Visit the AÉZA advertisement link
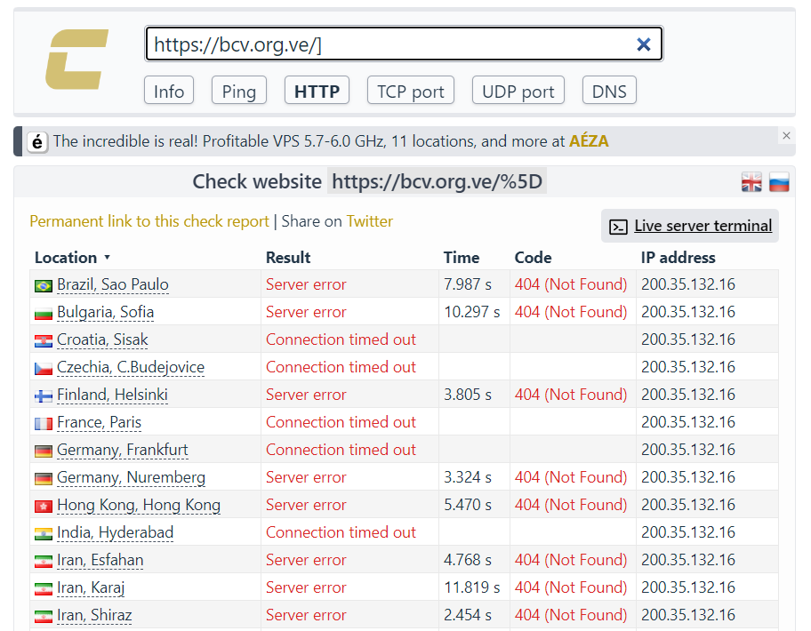 [x=589, y=141]
